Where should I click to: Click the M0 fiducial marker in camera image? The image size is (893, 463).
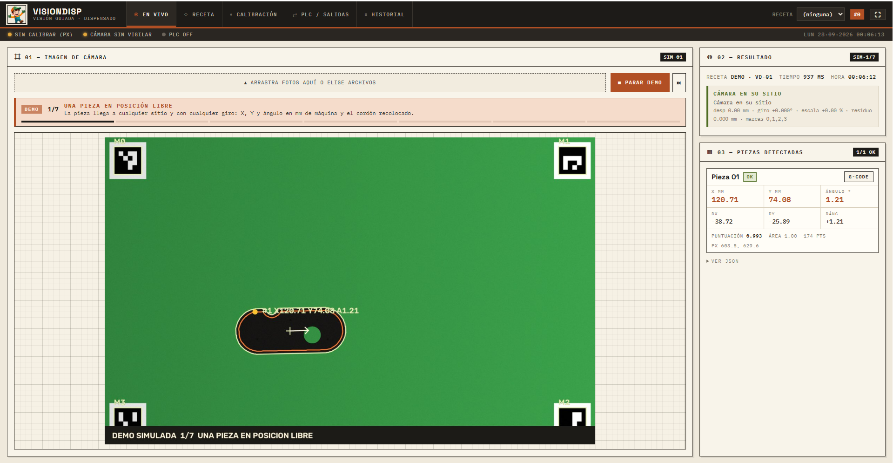point(128,161)
